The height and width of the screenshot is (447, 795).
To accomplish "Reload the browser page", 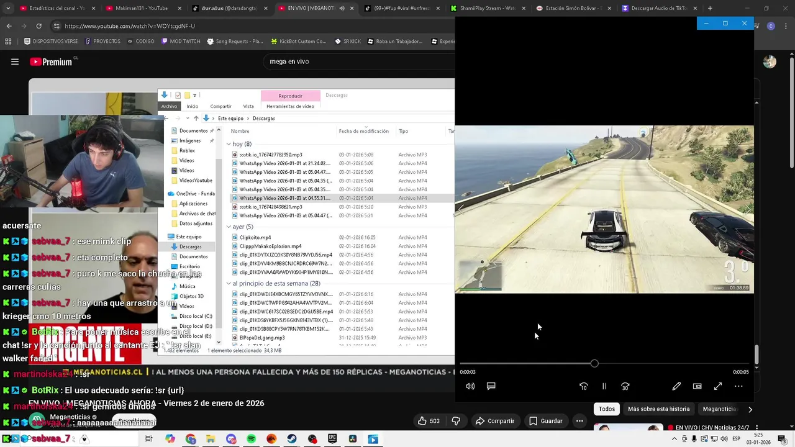I will pyautogui.click(x=39, y=26).
